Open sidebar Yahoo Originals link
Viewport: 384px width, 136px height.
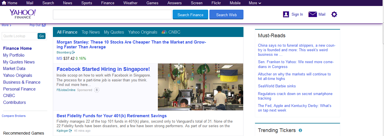click(18, 75)
